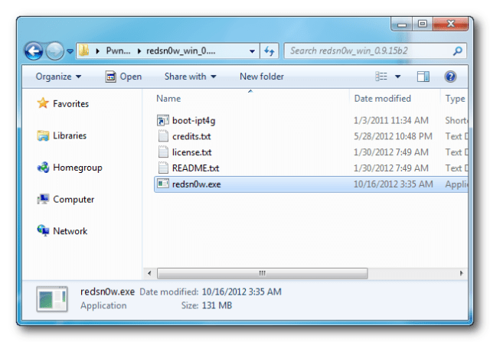Select the redsn0w_win_0.... breadcrumb segment
The height and width of the screenshot is (342, 490).
click(181, 50)
